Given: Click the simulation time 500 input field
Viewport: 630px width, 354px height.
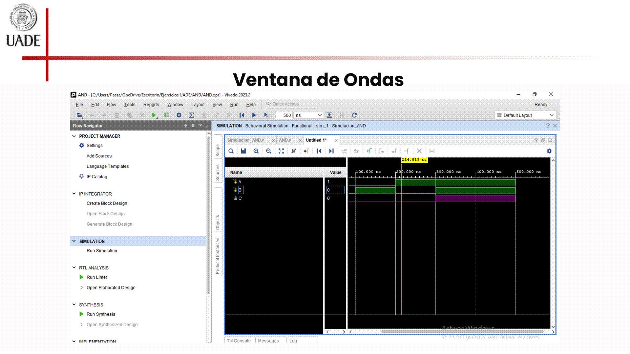Looking at the screenshot, I should [284, 115].
